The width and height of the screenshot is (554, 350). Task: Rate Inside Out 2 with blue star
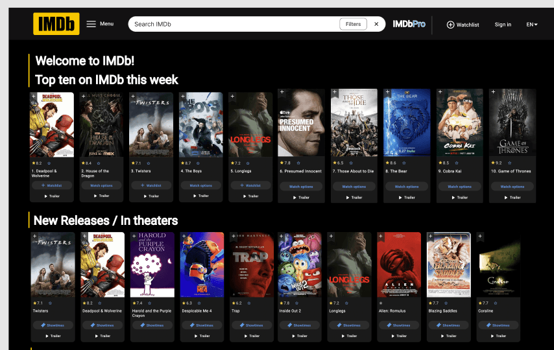tap(297, 303)
